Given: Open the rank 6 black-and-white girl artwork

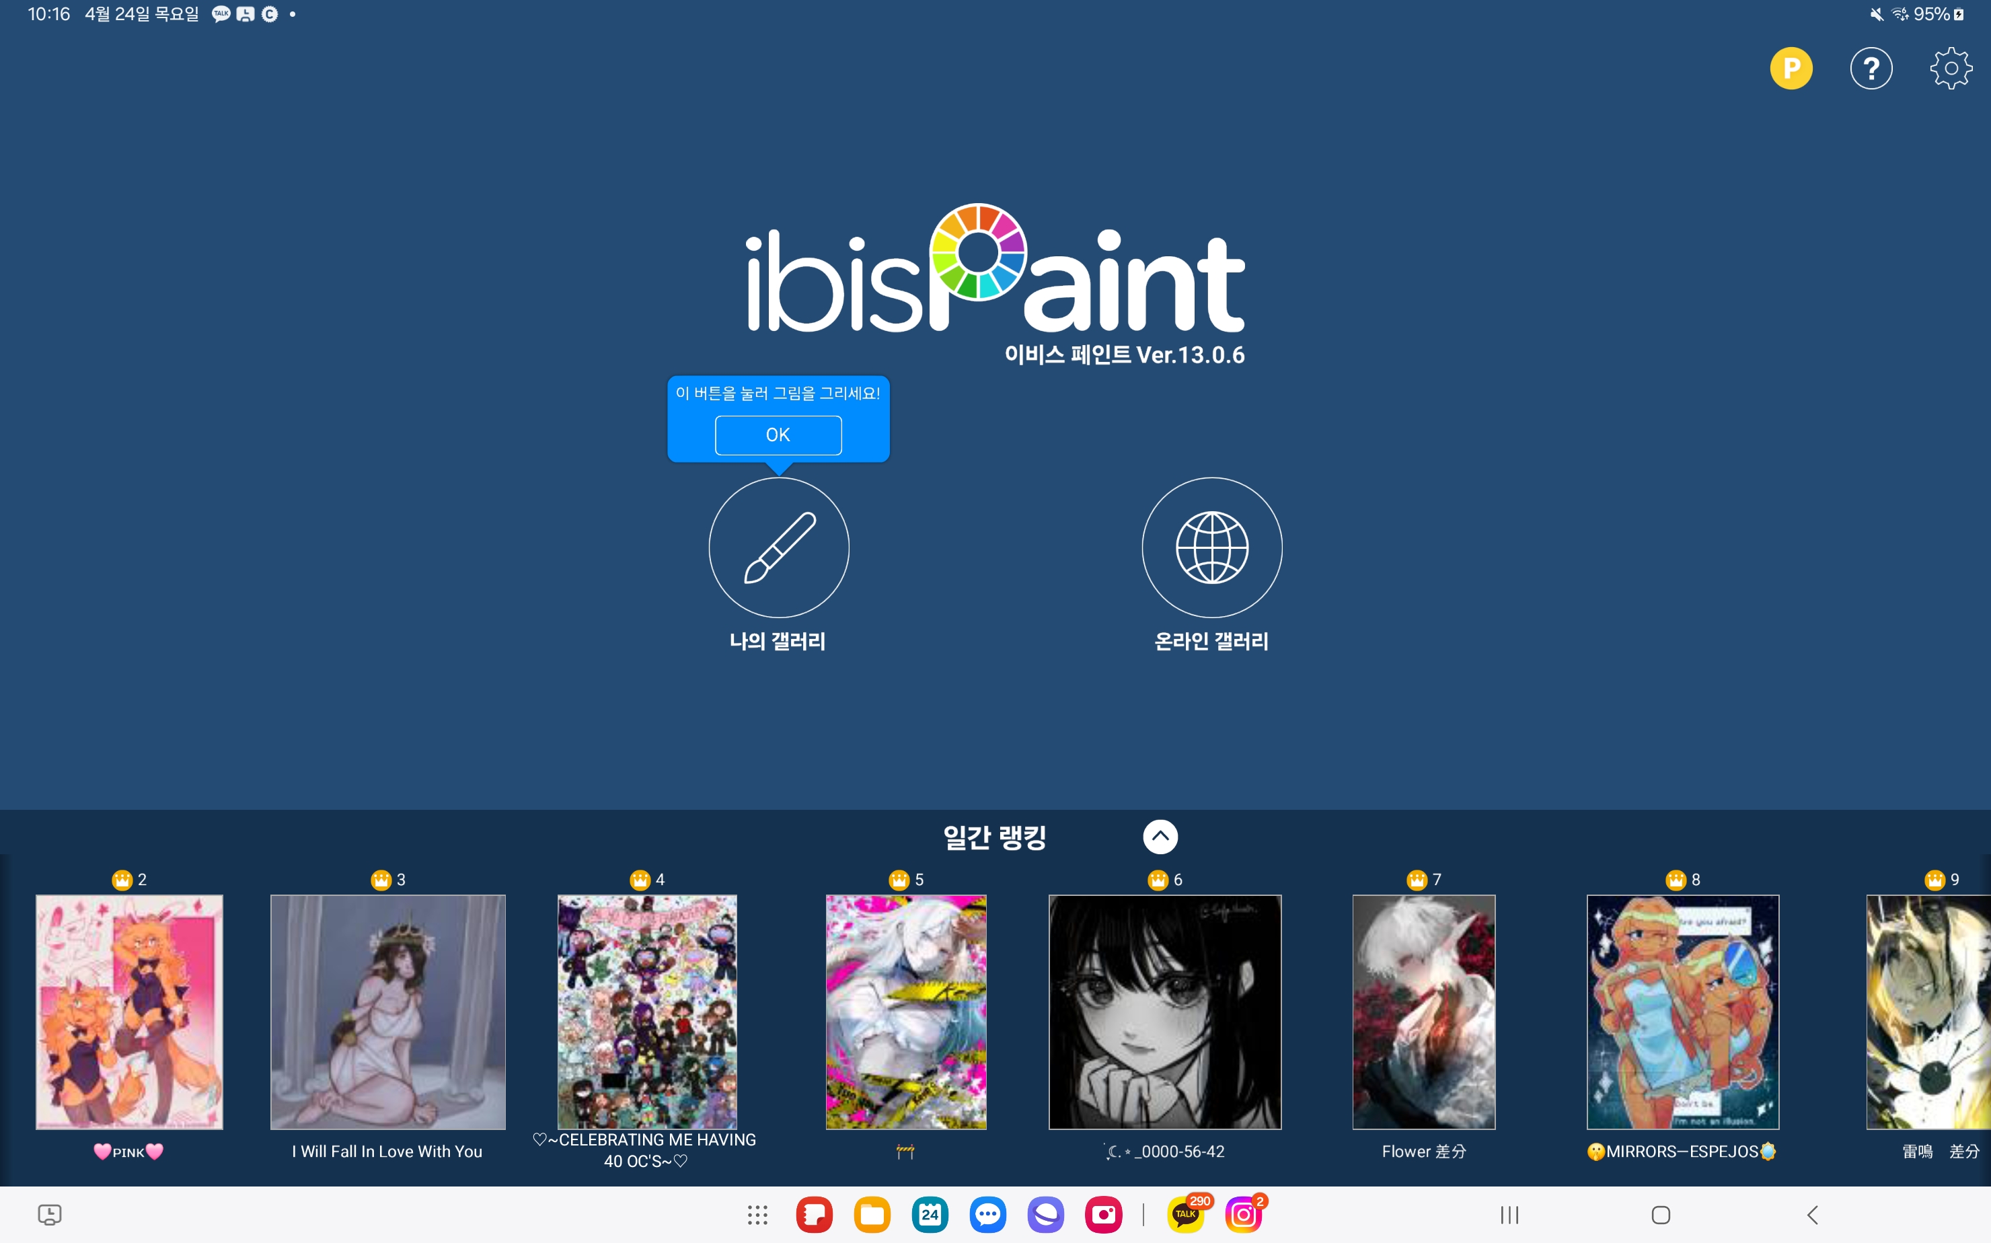Looking at the screenshot, I should (1164, 1011).
